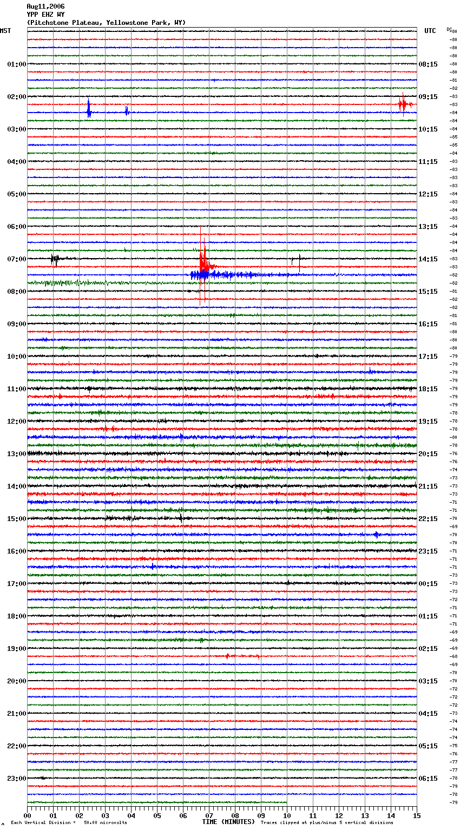Pick the "17:00" MST hour label

coord(17,584)
